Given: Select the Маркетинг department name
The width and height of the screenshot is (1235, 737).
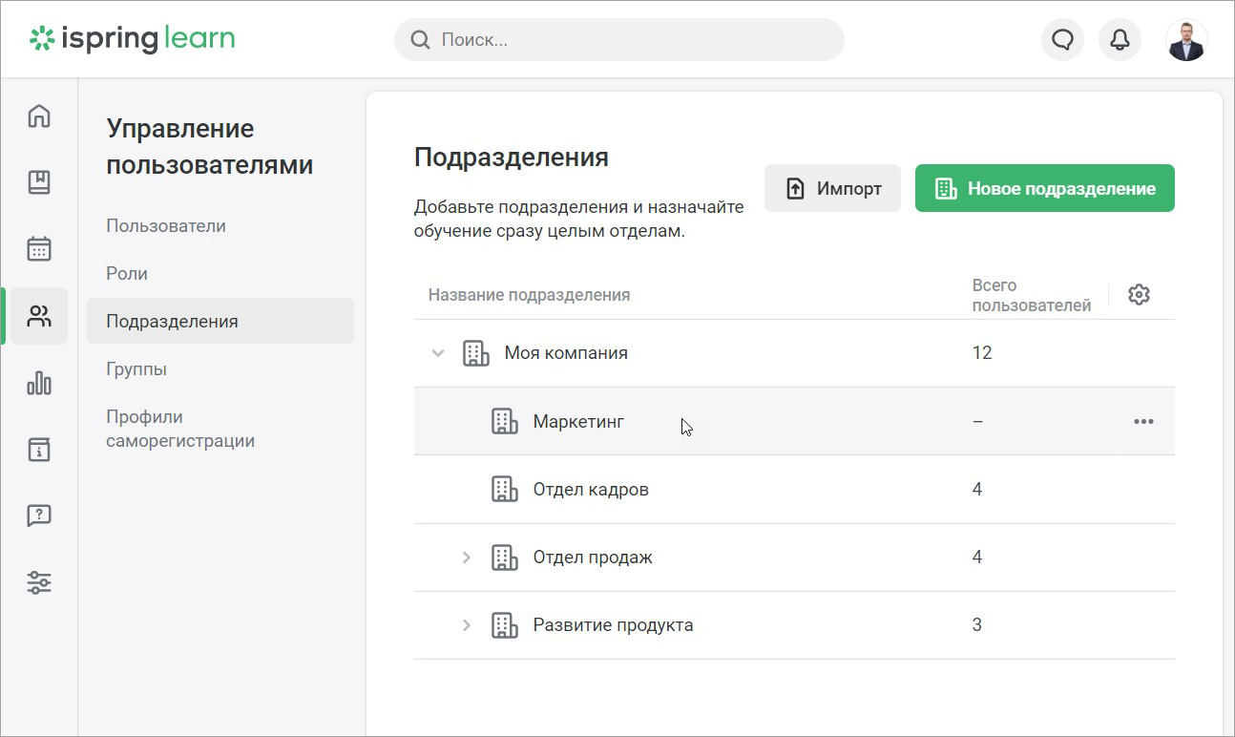Looking at the screenshot, I should click(x=579, y=421).
